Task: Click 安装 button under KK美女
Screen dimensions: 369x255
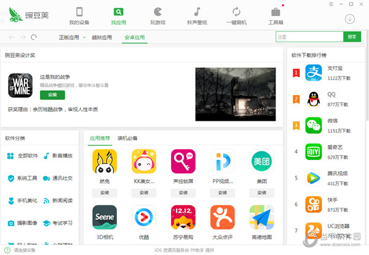Action: (x=144, y=193)
